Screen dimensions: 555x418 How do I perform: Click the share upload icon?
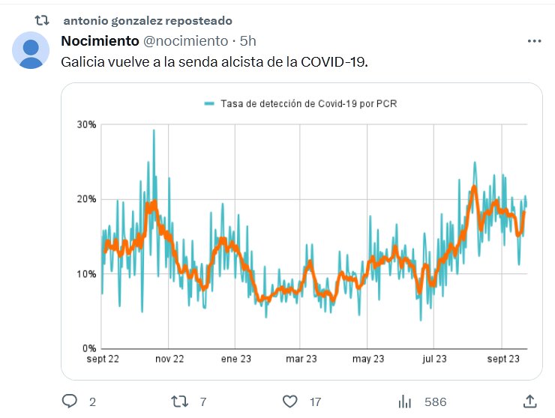[x=529, y=402]
